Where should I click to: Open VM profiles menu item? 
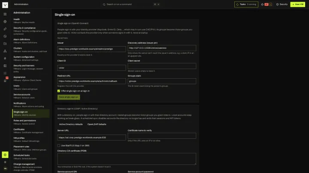click(x=31, y=139)
